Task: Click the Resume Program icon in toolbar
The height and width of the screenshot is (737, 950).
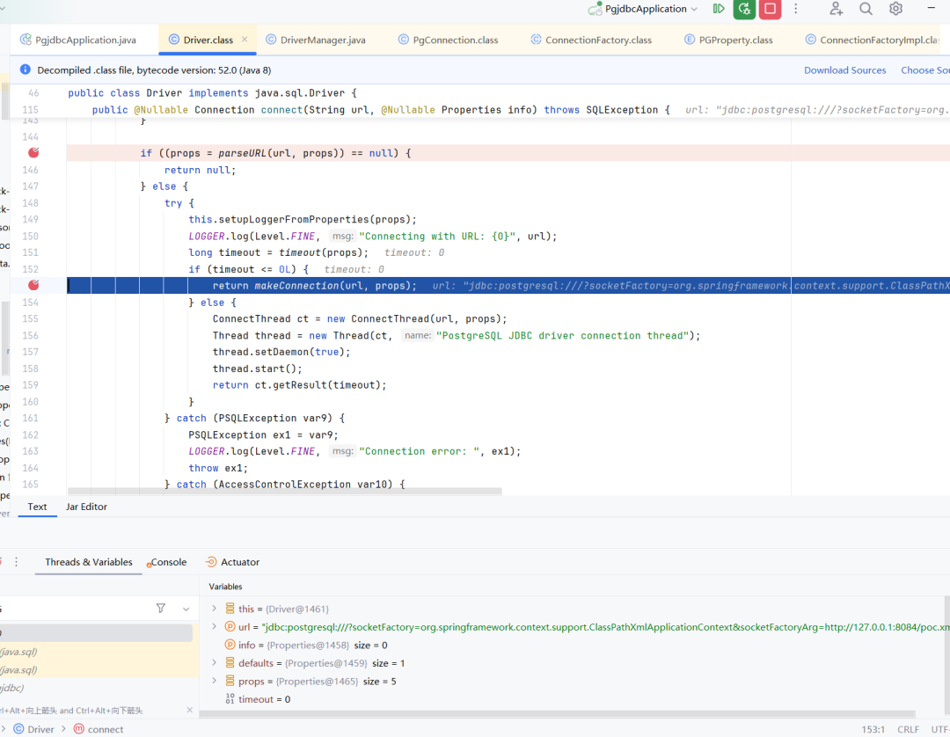Action: [x=719, y=9]
